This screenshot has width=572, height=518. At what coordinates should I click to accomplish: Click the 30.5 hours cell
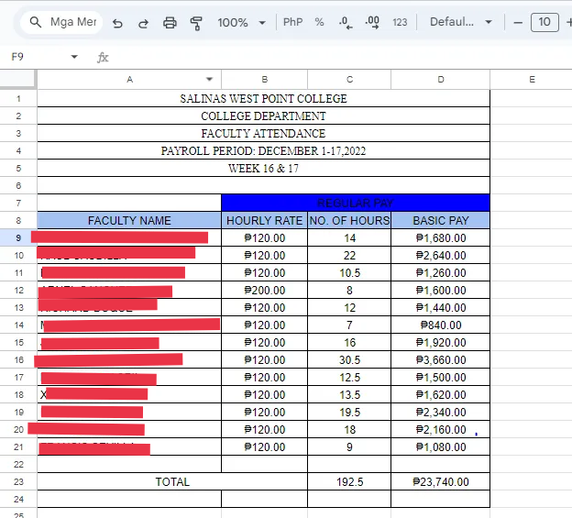349,359
